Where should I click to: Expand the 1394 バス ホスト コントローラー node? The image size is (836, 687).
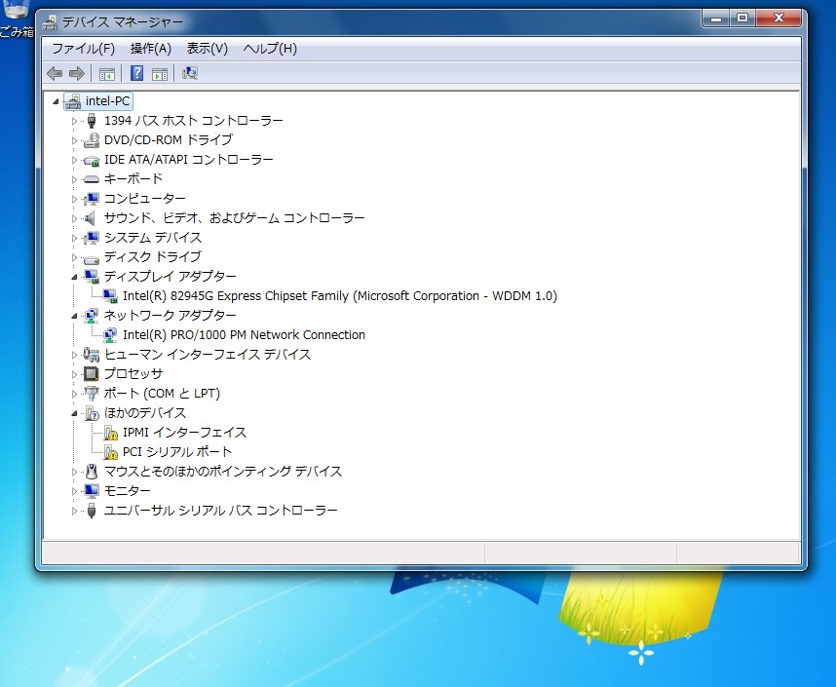75,121
